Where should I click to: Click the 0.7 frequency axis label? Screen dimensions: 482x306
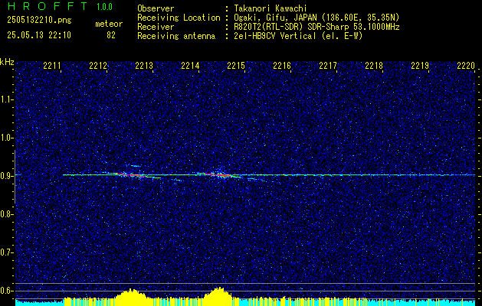click(7, 252)
